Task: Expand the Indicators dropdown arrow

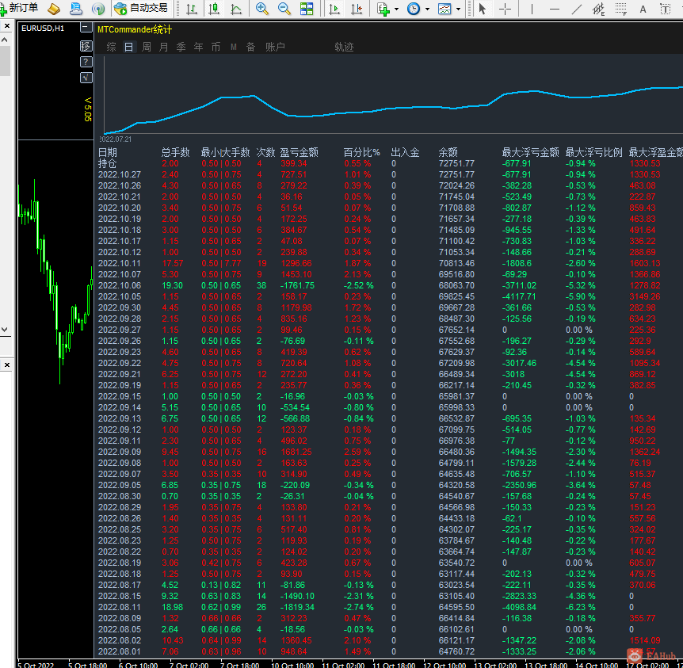Action: click(x=396, y=10)
